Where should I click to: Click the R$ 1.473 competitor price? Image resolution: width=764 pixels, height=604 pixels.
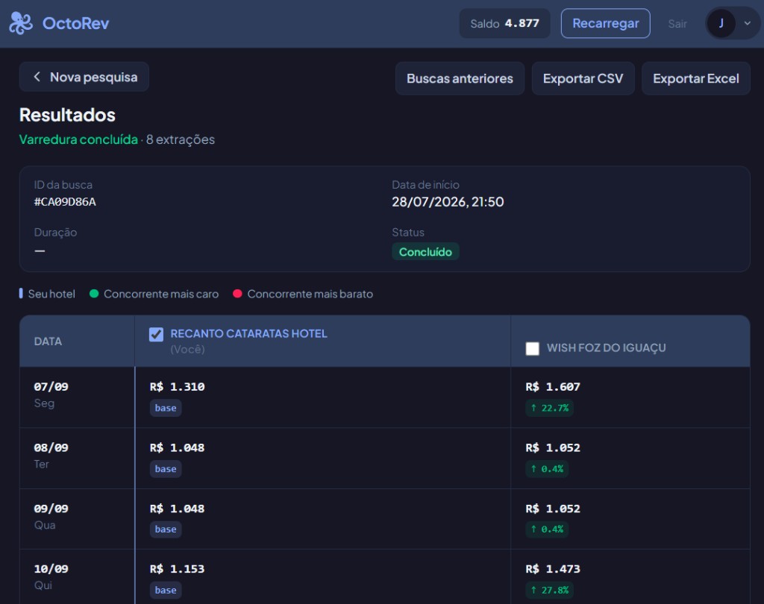[x=553, y=569]
